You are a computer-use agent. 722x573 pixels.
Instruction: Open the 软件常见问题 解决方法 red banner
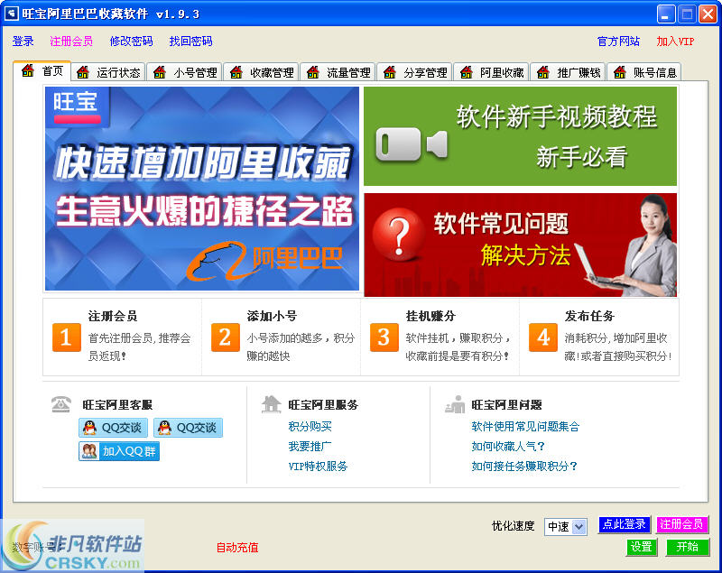(x=521, y=245)
